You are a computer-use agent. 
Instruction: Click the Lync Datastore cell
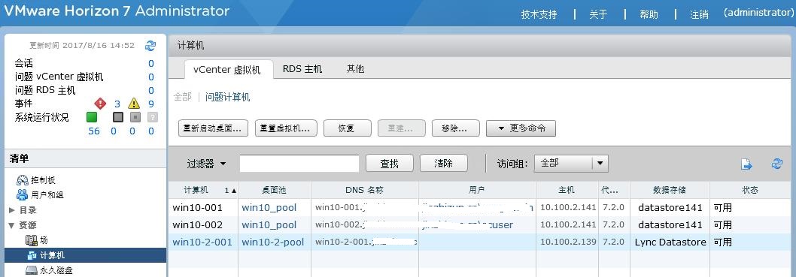coord(670,242)
